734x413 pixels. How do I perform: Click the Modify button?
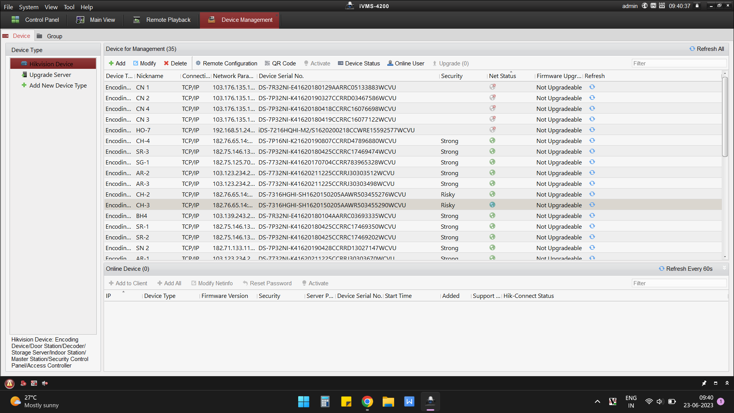coord(145,63)
